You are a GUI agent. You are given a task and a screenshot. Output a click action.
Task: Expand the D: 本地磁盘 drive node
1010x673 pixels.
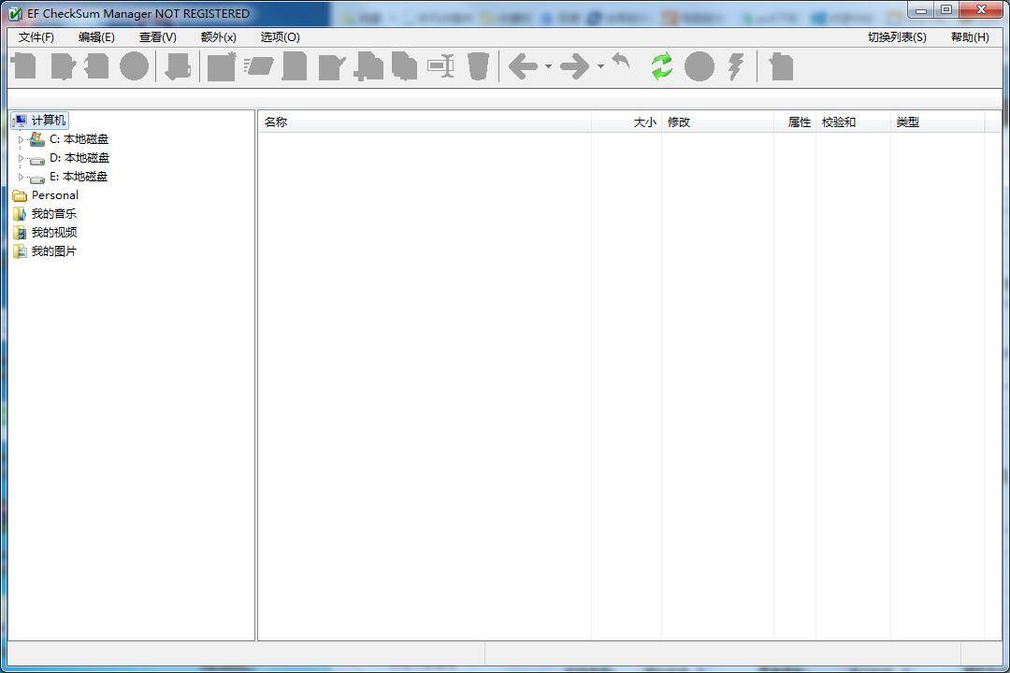(22, 157)
